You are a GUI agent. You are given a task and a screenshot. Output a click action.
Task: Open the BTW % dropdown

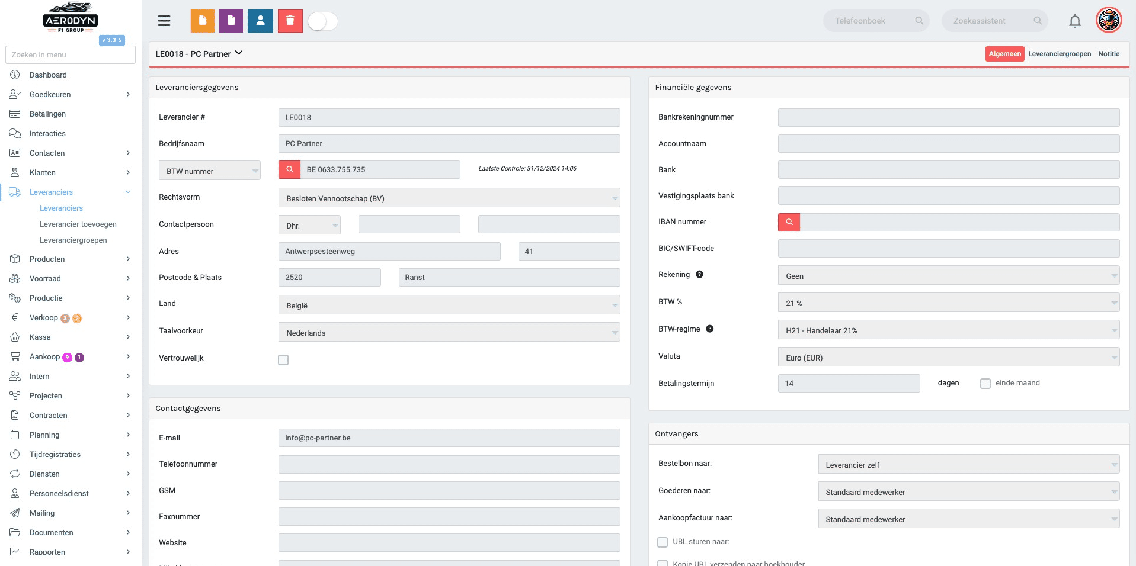tap(949, 303)
